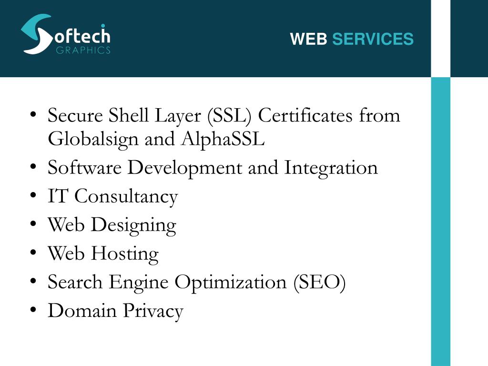
Task: Click the bullet dot beside IT Consultancy
Action: click(x=33, y=196)
